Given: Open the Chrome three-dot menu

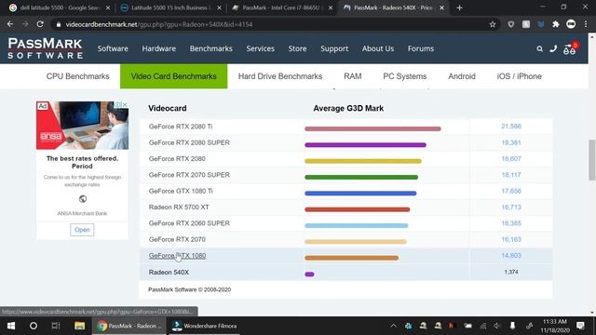Looking at the screenshot, I should (x=586, y=24).
